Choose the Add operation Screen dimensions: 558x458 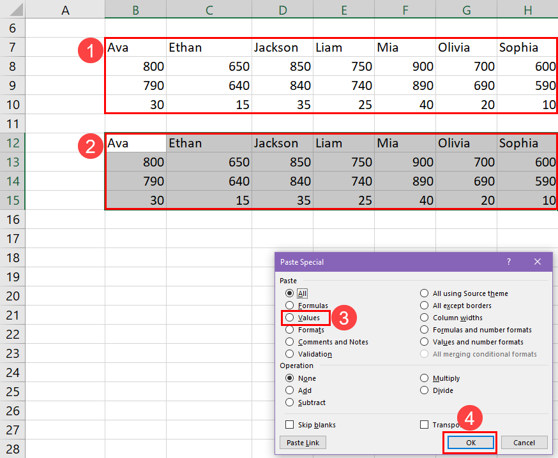point(290,390)
